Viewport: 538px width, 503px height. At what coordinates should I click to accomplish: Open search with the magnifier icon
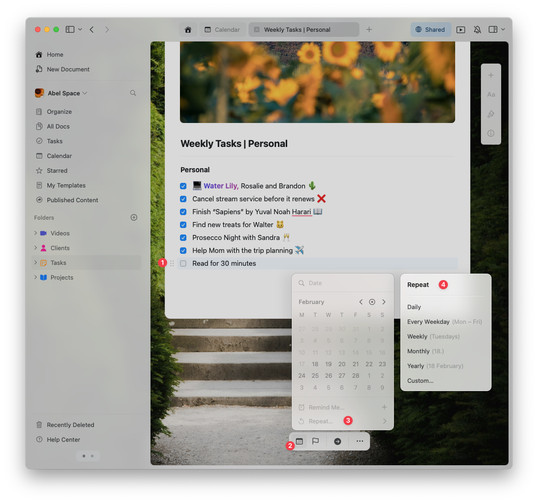(x=133, y=93)
